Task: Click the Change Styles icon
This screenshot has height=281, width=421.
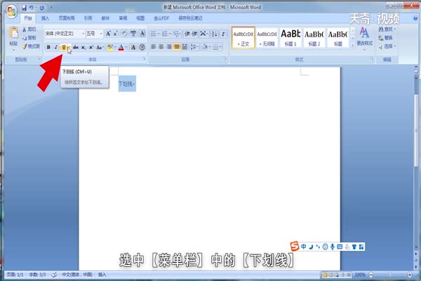Action: tap(365, 37)
